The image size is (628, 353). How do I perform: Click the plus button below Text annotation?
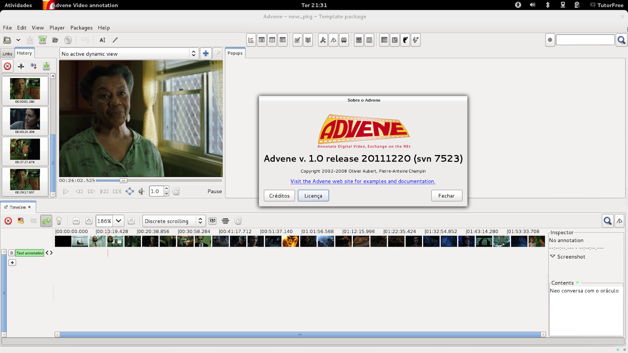click(x=12, y=262)
